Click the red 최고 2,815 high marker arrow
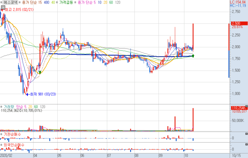248x158 pixels. coord(2,10)
